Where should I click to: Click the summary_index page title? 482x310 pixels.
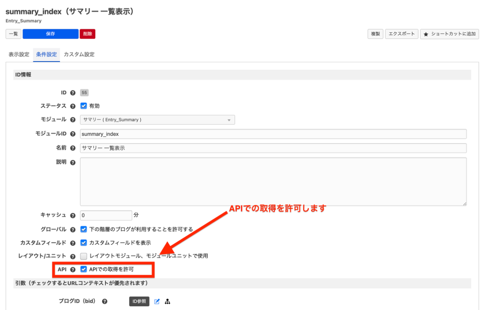[x=70, y=12]
